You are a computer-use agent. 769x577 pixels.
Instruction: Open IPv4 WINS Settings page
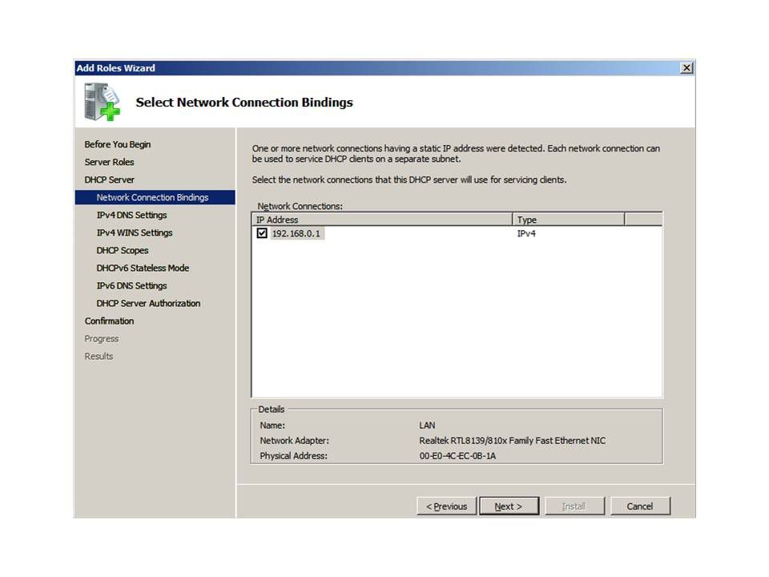(x=134, y=232)
